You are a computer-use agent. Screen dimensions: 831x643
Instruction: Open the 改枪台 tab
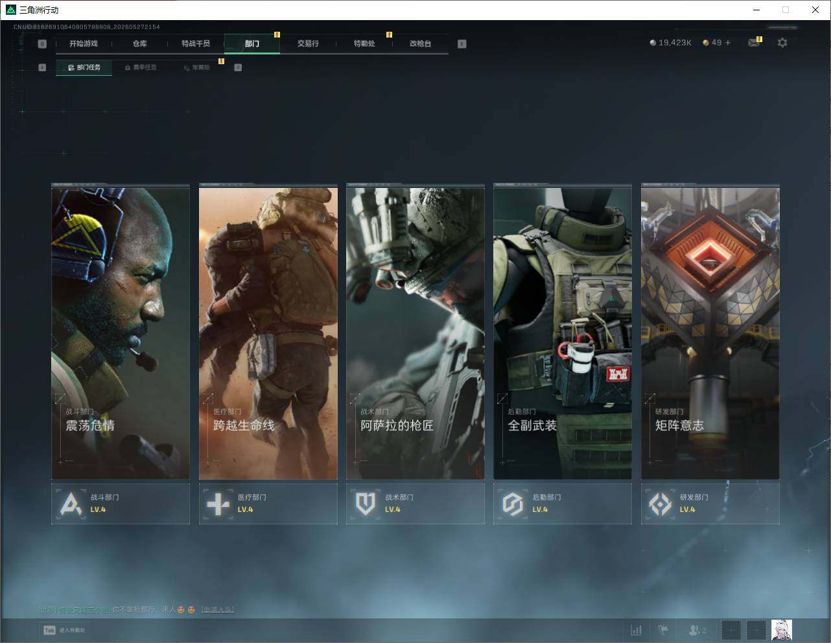(420, 43)
